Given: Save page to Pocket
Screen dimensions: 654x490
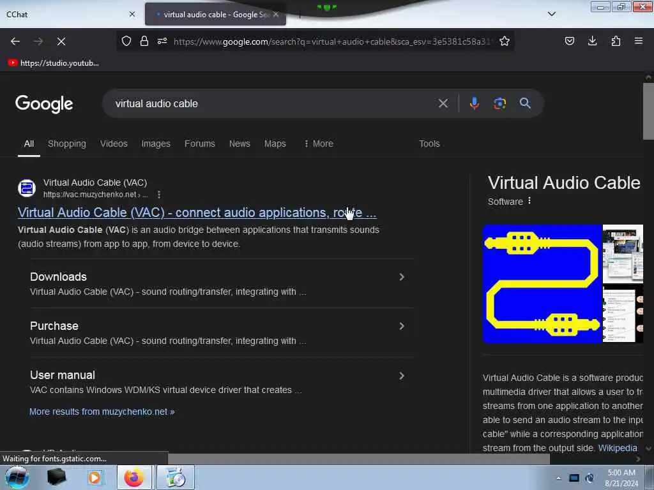Looking at the screenshot, I should pyautogui.click(x=569, y=41).
